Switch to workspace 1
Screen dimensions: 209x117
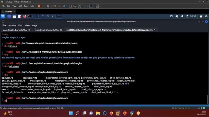coord(38,16)
